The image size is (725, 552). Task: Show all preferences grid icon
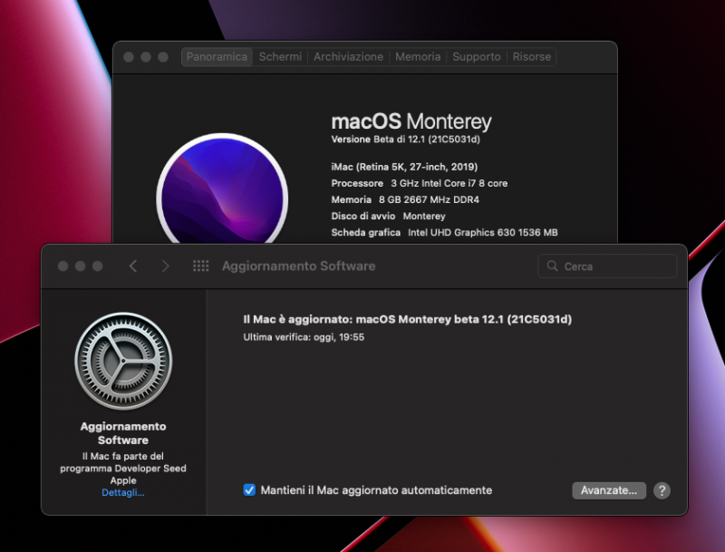[x=200, y=266]
